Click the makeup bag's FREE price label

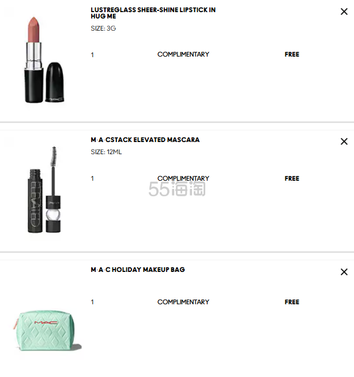coord(292,302)
